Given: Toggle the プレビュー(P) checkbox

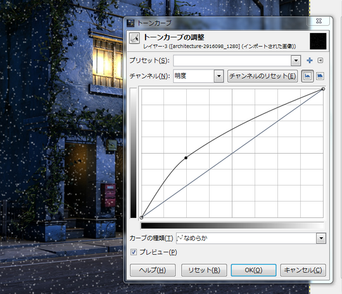Looking at the screenshot, I should pos(134,252).
